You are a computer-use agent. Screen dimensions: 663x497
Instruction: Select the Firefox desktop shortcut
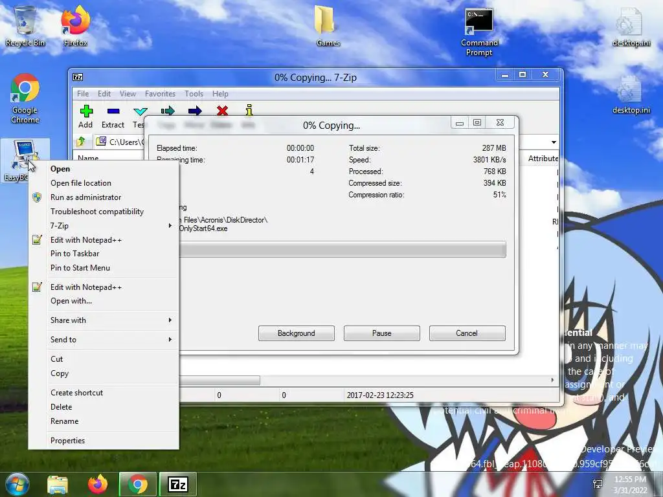pos(75,25)
